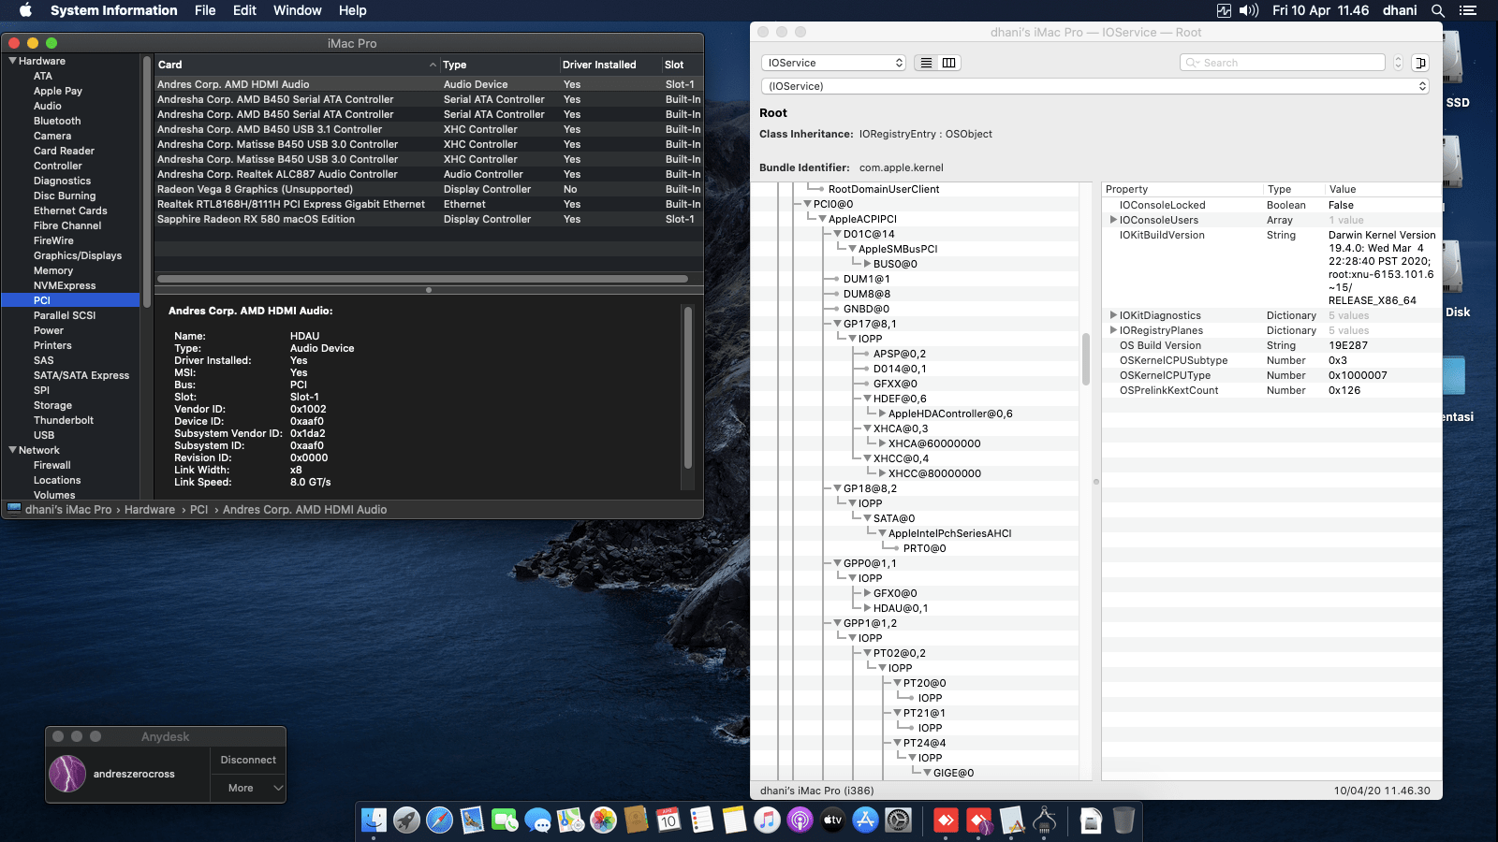This screenshot has height=842, width=1498.
Task: Open Reminders from the Dock
Action: point(701,820)
